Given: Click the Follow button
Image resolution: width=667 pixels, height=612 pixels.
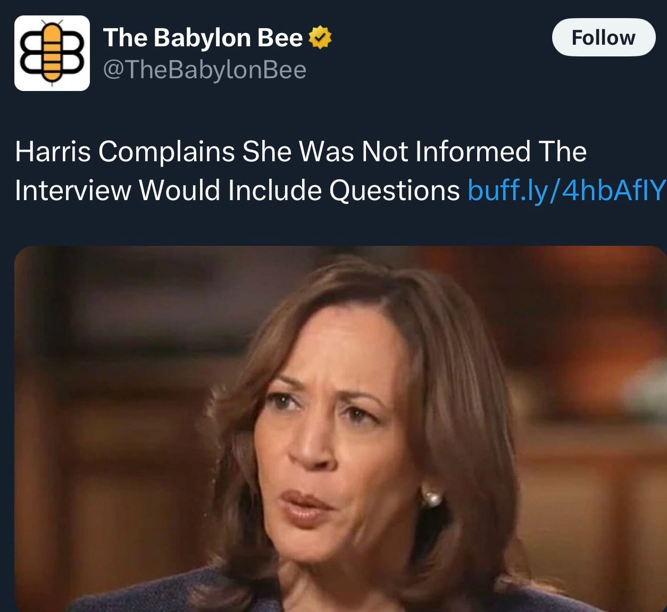Looking at the screenshot, I should click(x=604, y=37).
